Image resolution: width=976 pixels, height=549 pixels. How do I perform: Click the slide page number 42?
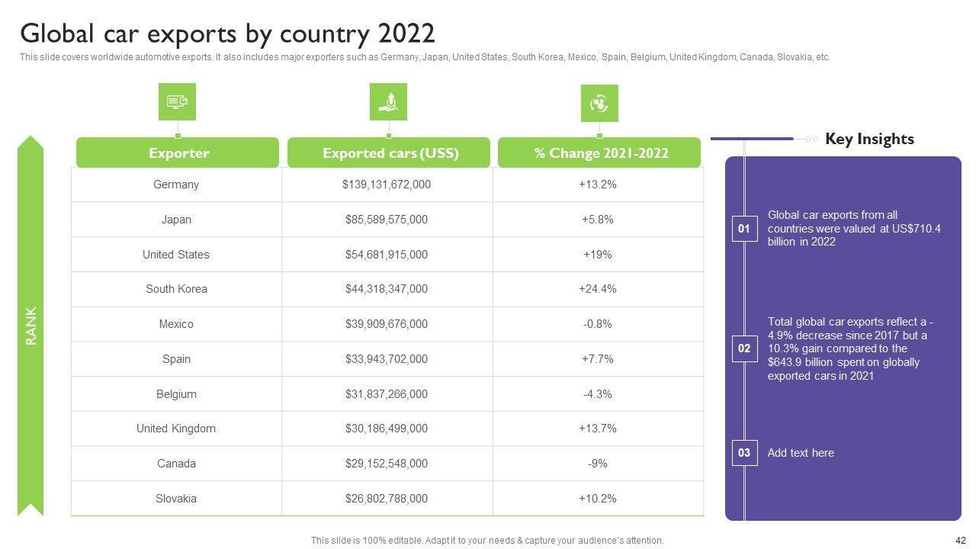point(960,540)
